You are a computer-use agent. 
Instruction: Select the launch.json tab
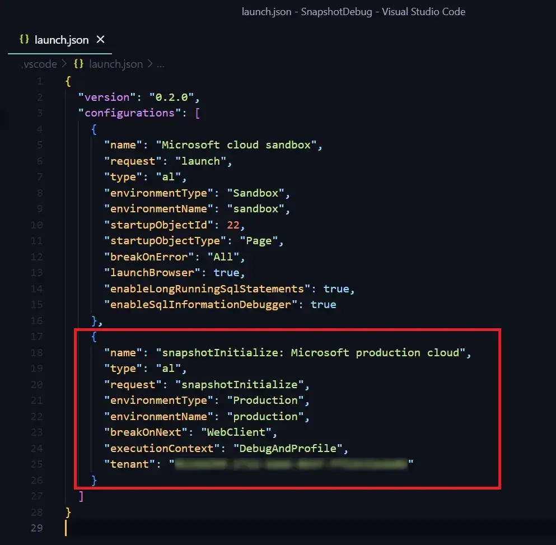62,39
